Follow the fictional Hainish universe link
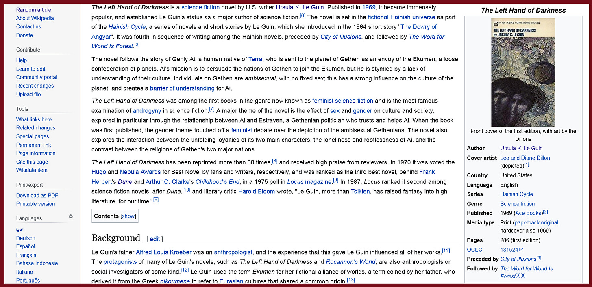The height and width of the screenshot is (287, 592). (401, 17)
